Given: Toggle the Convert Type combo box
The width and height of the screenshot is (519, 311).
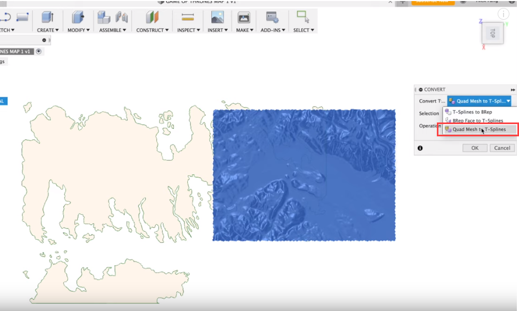Looking at the screenshot, I should pyautogui.click(x=480, y=101).
